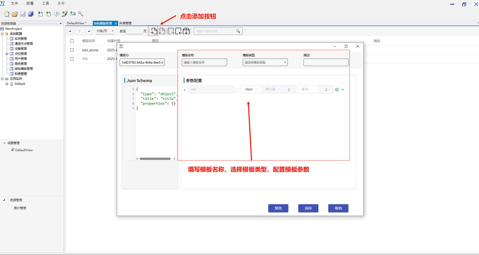Click the Json Schema horizontal scrollbar
The height and width of the screenshot is (255, 479).
(155, 159)
